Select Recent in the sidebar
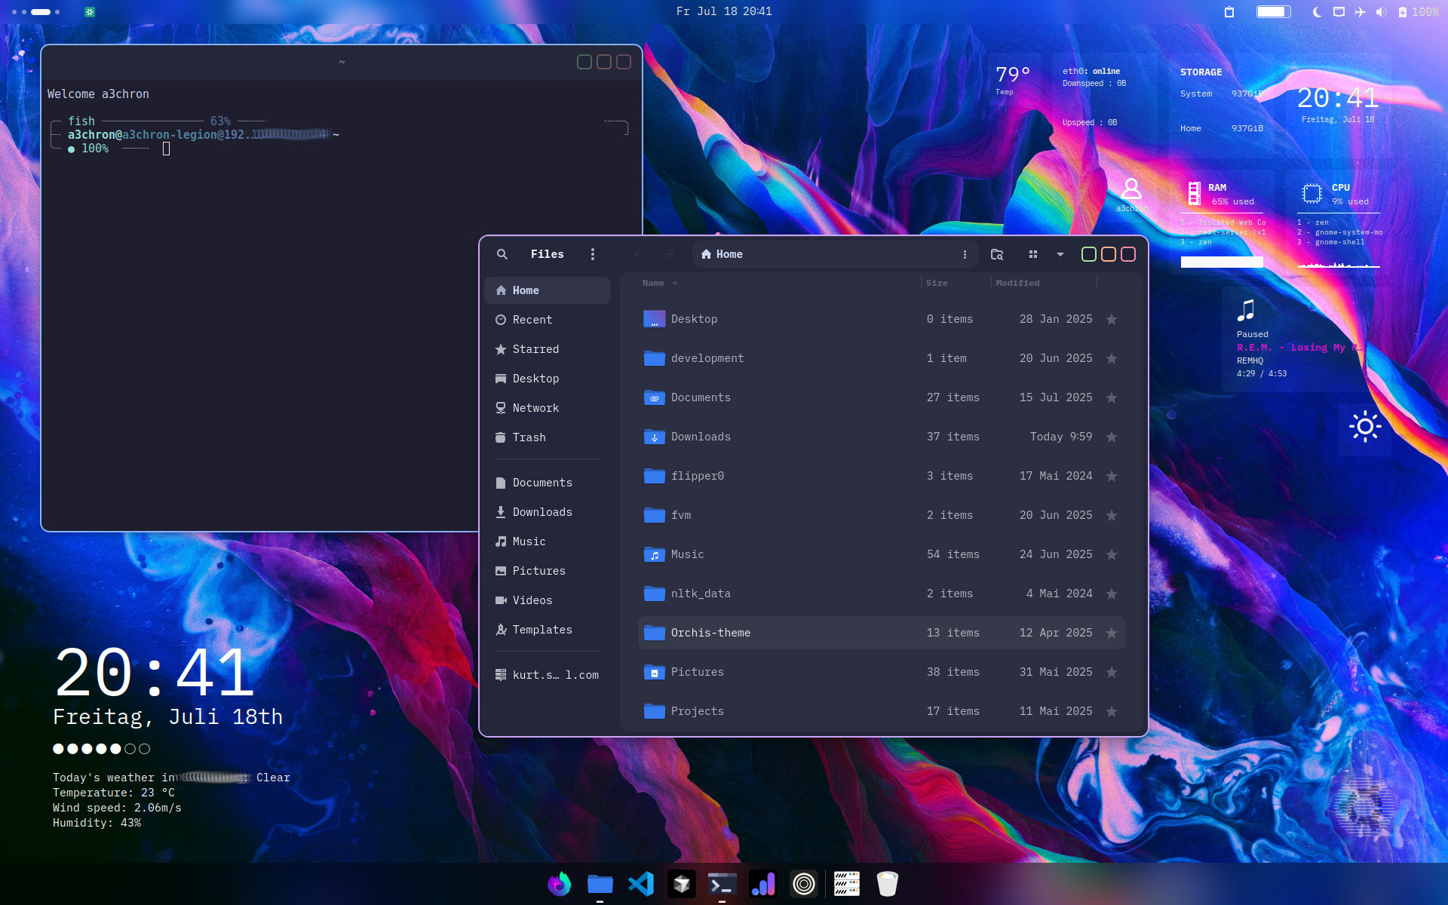1448x905 pixels. (532, 320)
